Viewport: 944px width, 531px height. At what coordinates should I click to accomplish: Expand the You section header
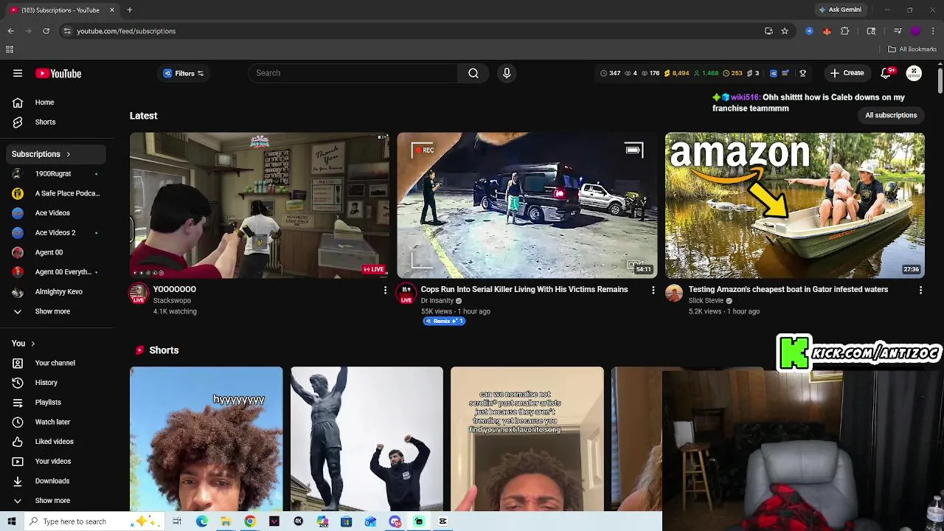tap(56, 343)
